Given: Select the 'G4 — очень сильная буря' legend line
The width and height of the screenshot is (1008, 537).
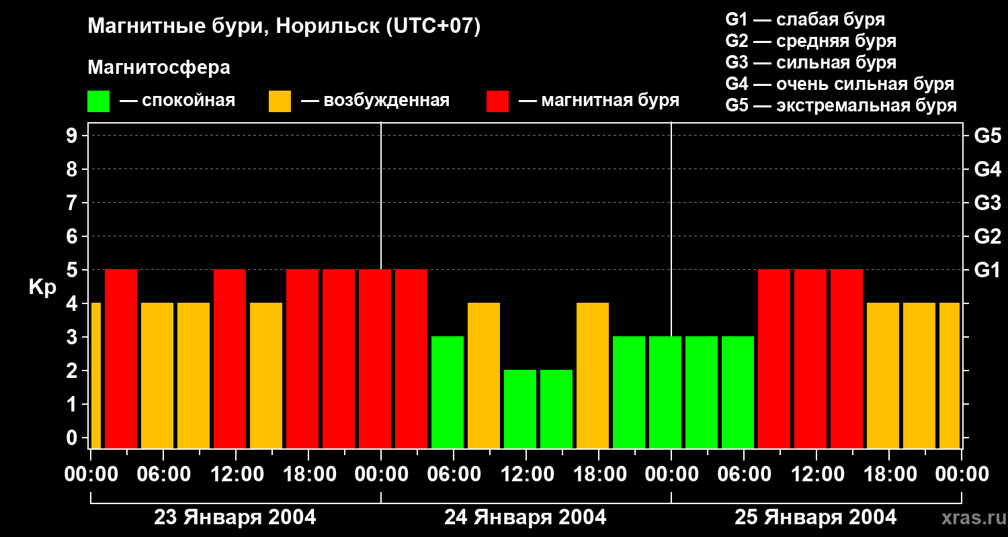Looking at the screenshot, I should pos(840,84).
